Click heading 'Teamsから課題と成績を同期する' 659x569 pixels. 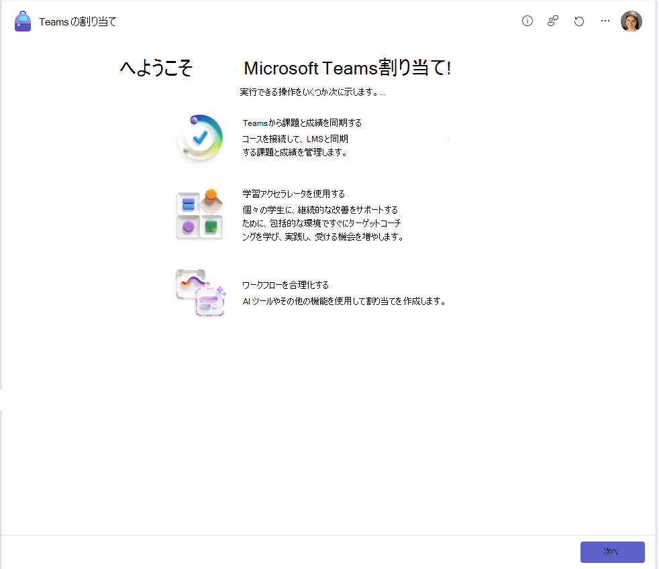(x=302, y=123)
